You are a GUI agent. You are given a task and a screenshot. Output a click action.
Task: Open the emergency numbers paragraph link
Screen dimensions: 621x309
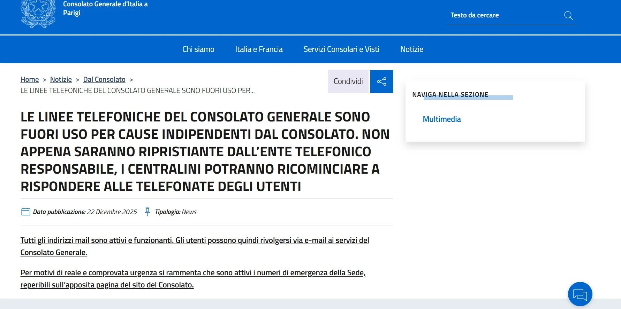click(192, 273)
